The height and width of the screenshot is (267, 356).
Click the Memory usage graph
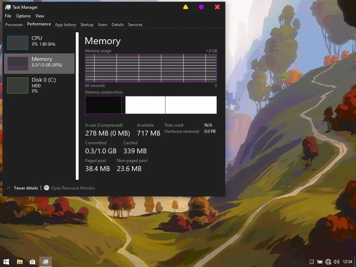click(151, 68)
